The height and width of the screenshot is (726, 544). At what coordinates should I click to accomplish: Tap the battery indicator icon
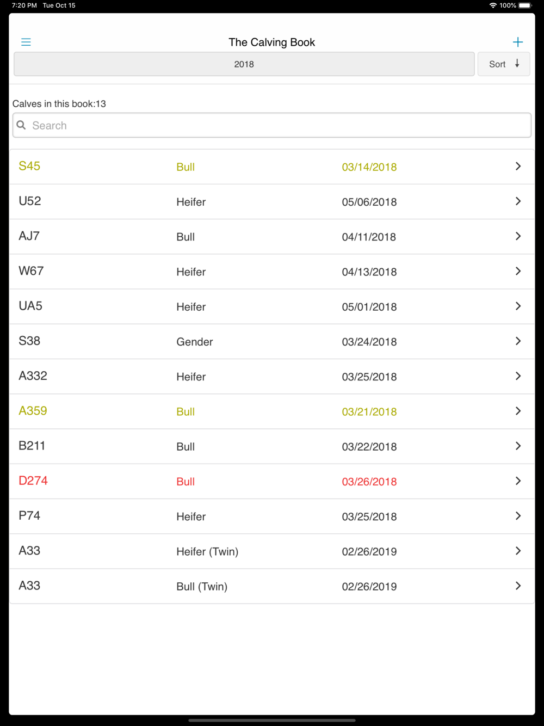click(x=525, y=5)
